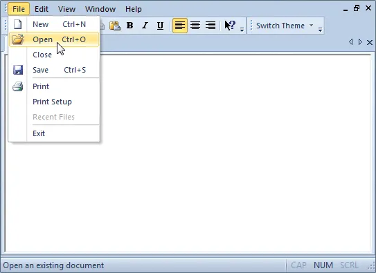Click the printer icon
Image resolution: width=376 pixels, height=273 pixels.
[18, 86]
